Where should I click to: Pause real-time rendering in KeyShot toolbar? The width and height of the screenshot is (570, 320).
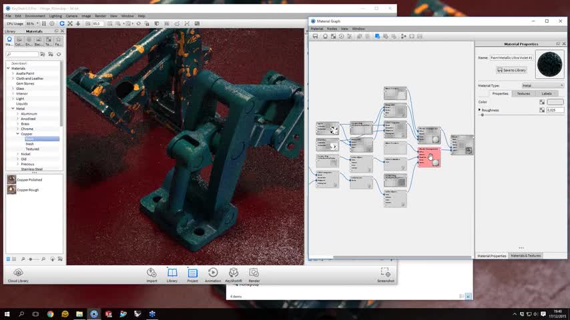pyautogui.click(x=44, y=23)
